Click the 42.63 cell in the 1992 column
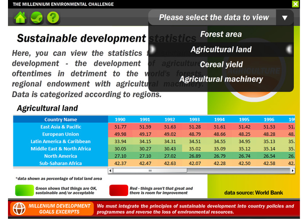This screenshot has width=308, height=219. tap(170, 163)
